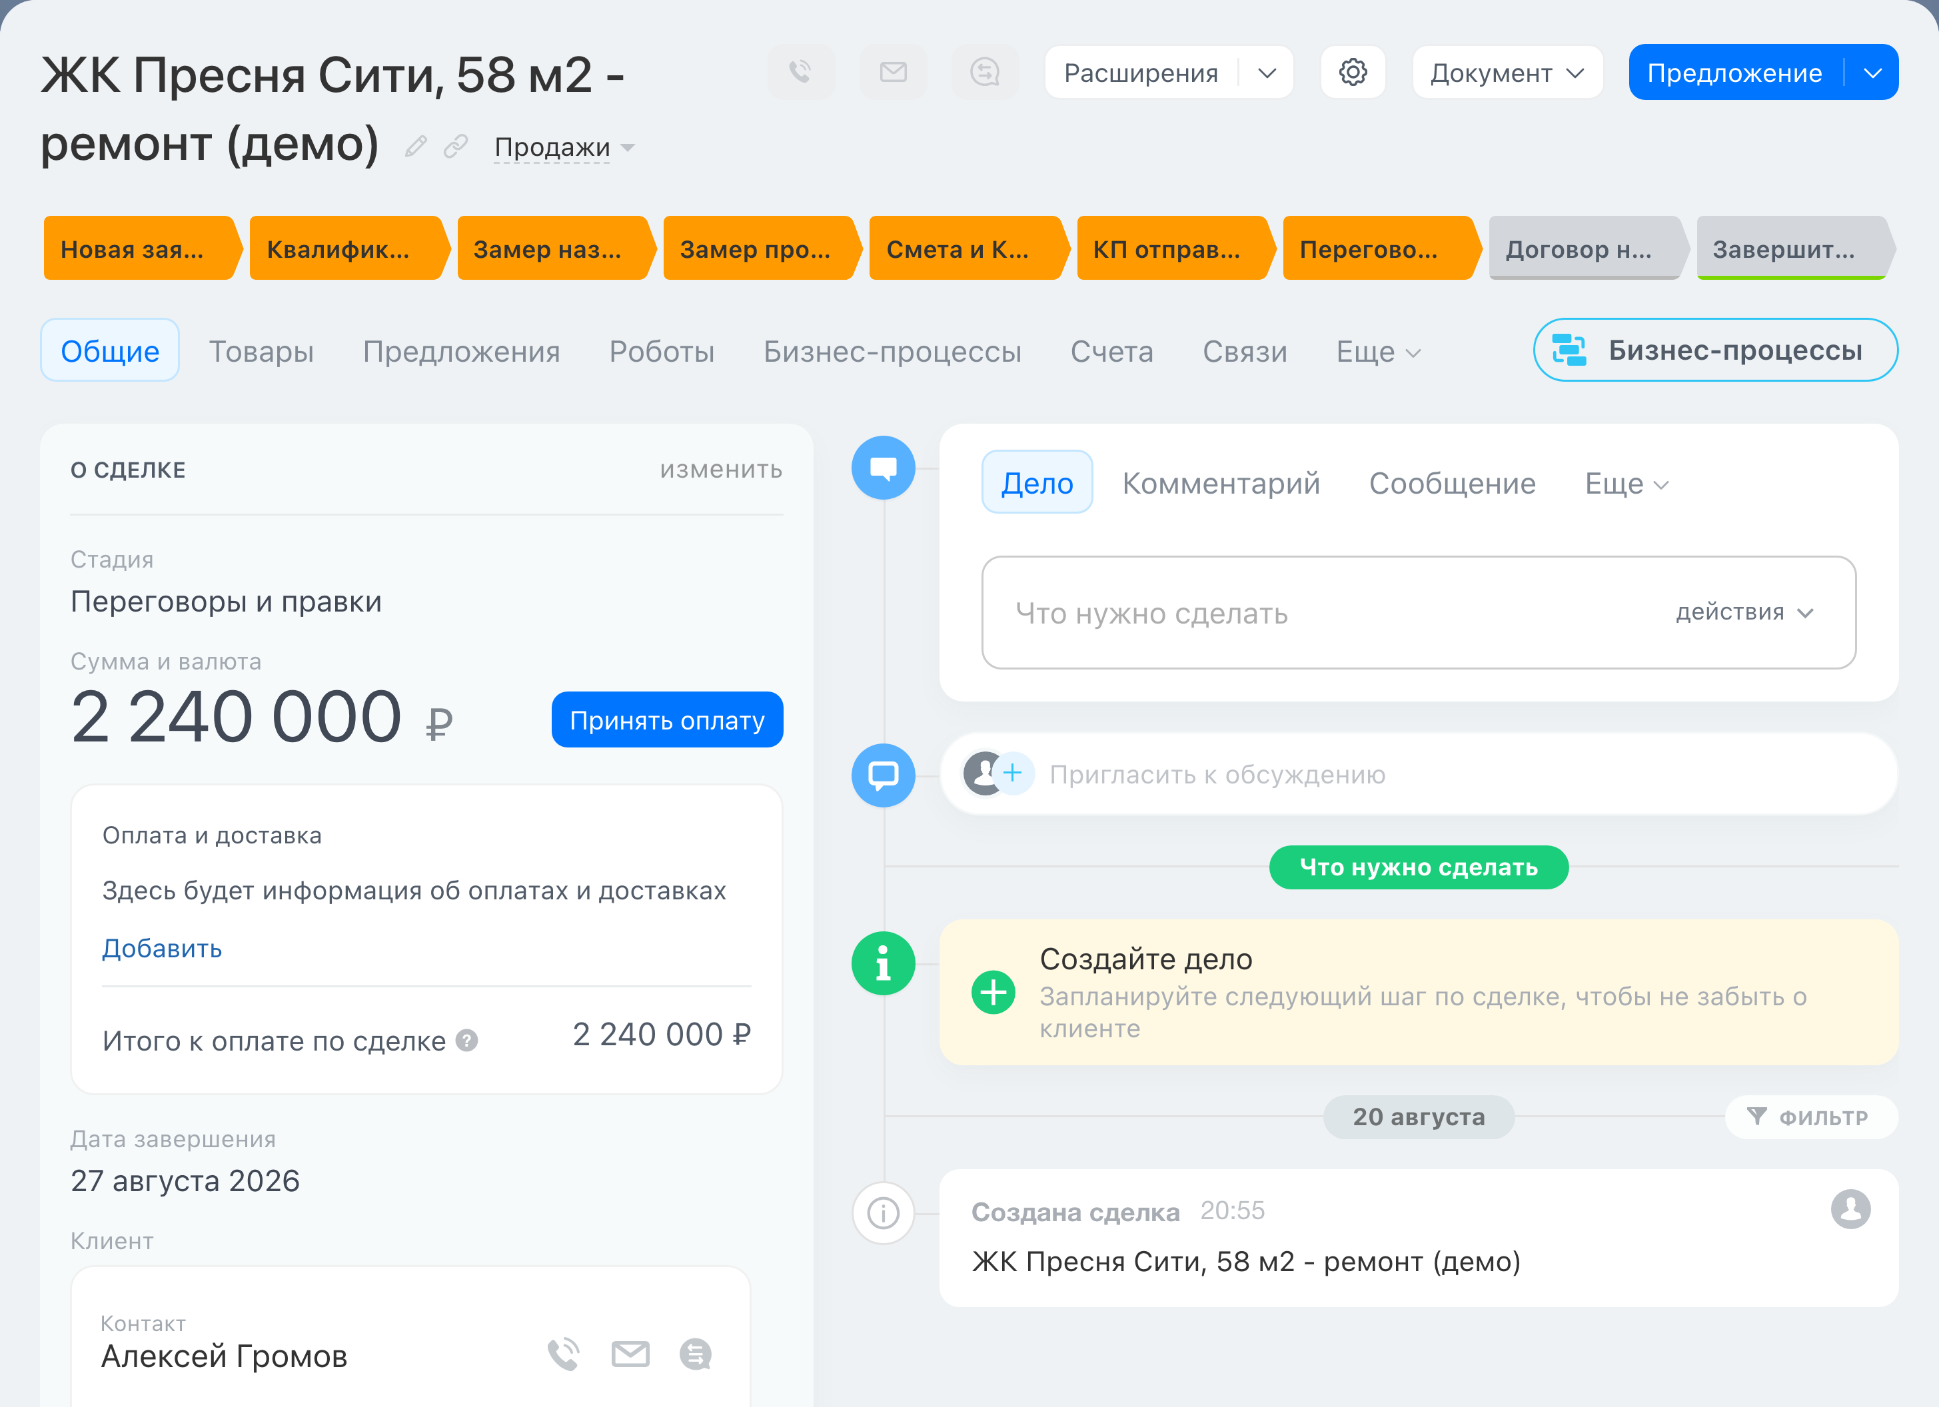Select the Сообщение editor tab

[1453, 484]
